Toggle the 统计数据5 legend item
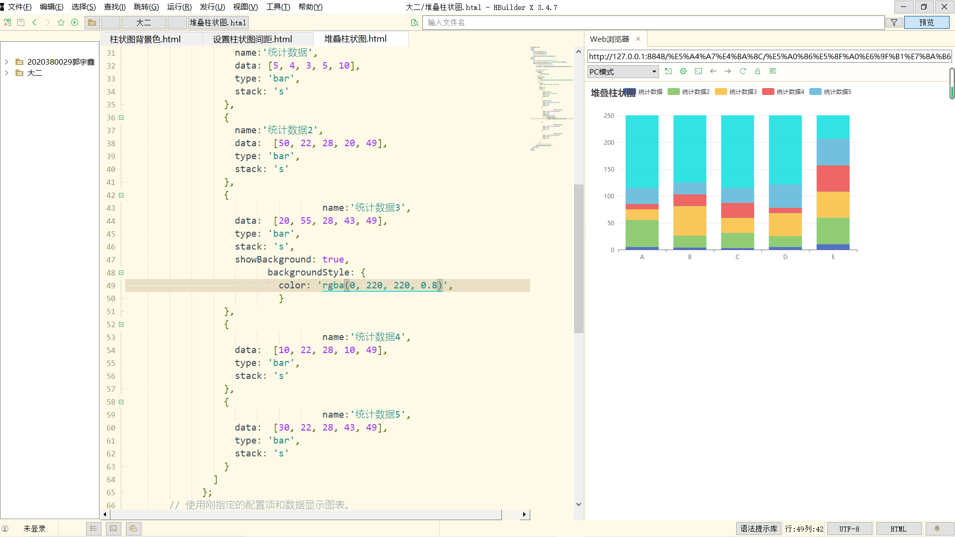Image resolution: width=955 pixels, height=537 pixels. click(x=831, y=91)
